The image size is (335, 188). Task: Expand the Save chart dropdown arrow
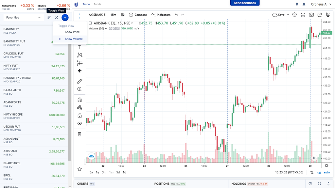click(288, 15)
